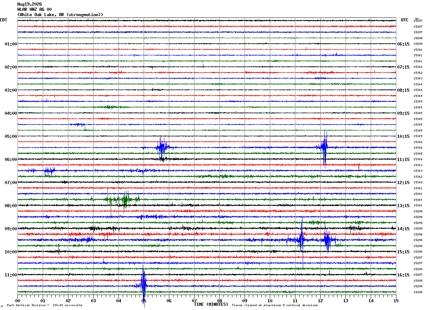Click the 01:00 CDT row label
The height and width of the screenshot is (310, 424).
11,44
